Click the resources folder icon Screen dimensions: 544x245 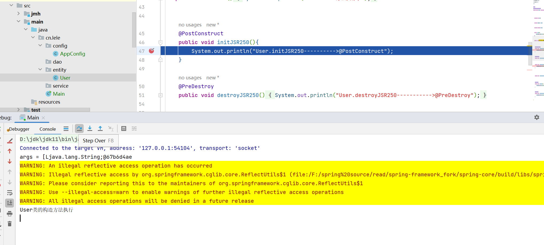[34, 102]
